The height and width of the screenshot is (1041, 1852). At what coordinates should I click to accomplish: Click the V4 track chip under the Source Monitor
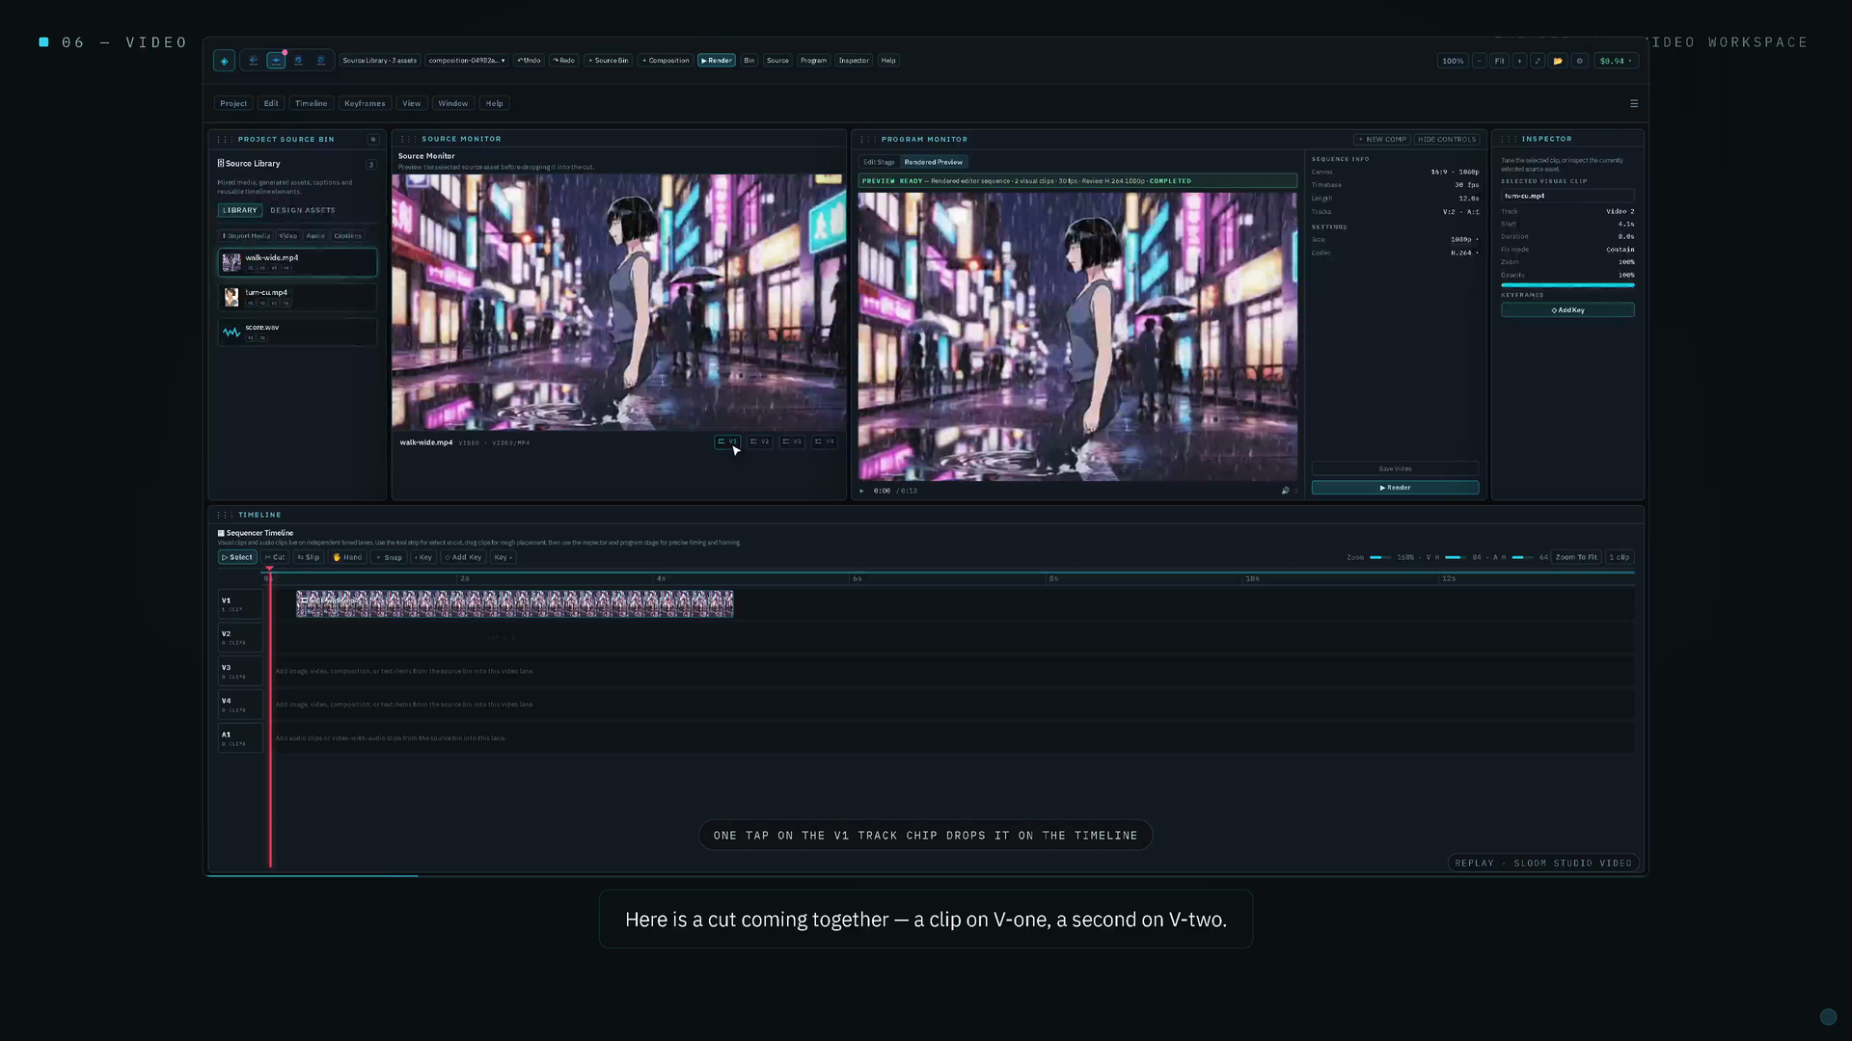coord(825,441)
